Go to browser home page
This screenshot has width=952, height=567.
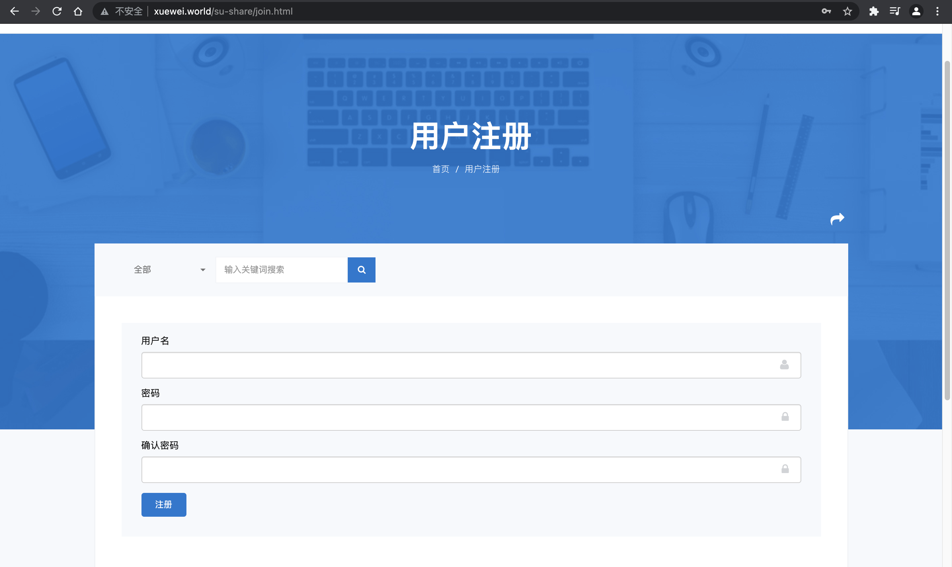click(78, 12)
